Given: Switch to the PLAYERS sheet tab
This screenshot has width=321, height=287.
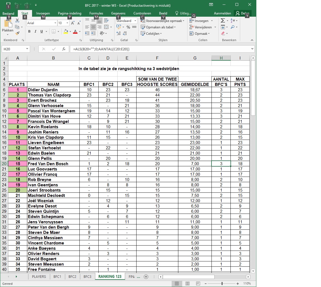Looking at the screenshot, I should click(39, 277).
